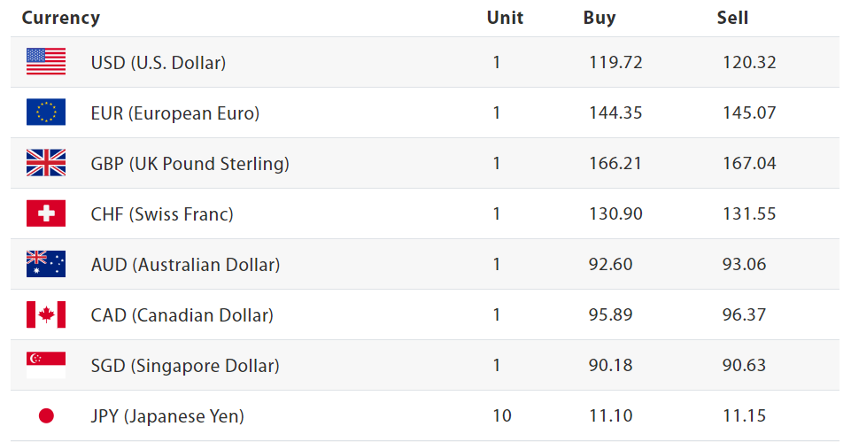Click the Swiss flag icon
The image size is (851, 442).
tap(46, 213)
